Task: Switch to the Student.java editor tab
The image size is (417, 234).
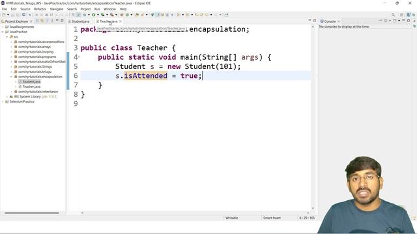Action: tap(79, 21)
